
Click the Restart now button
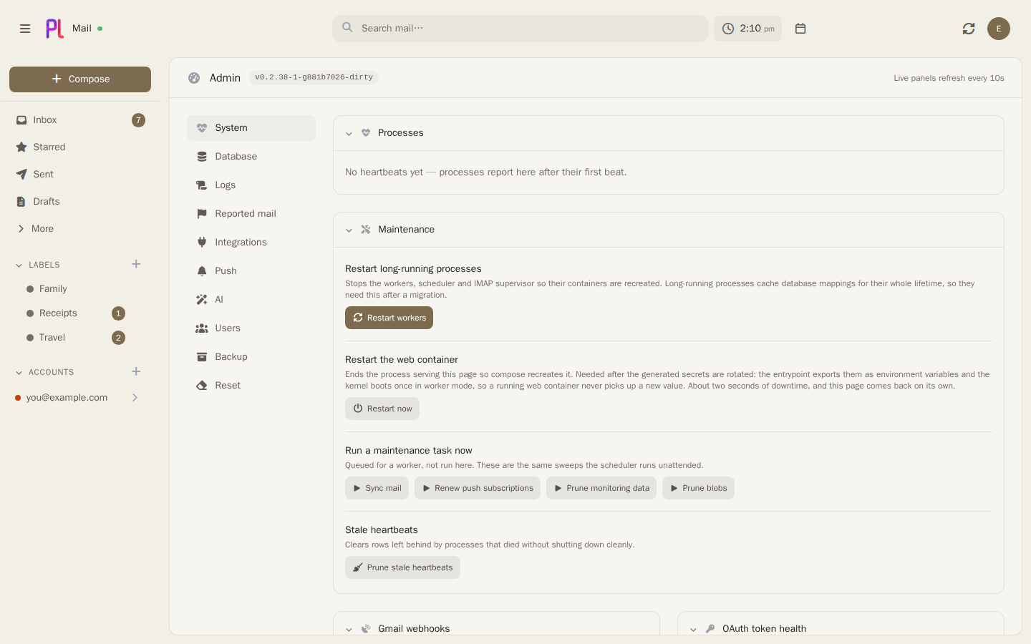coord(382,409)
